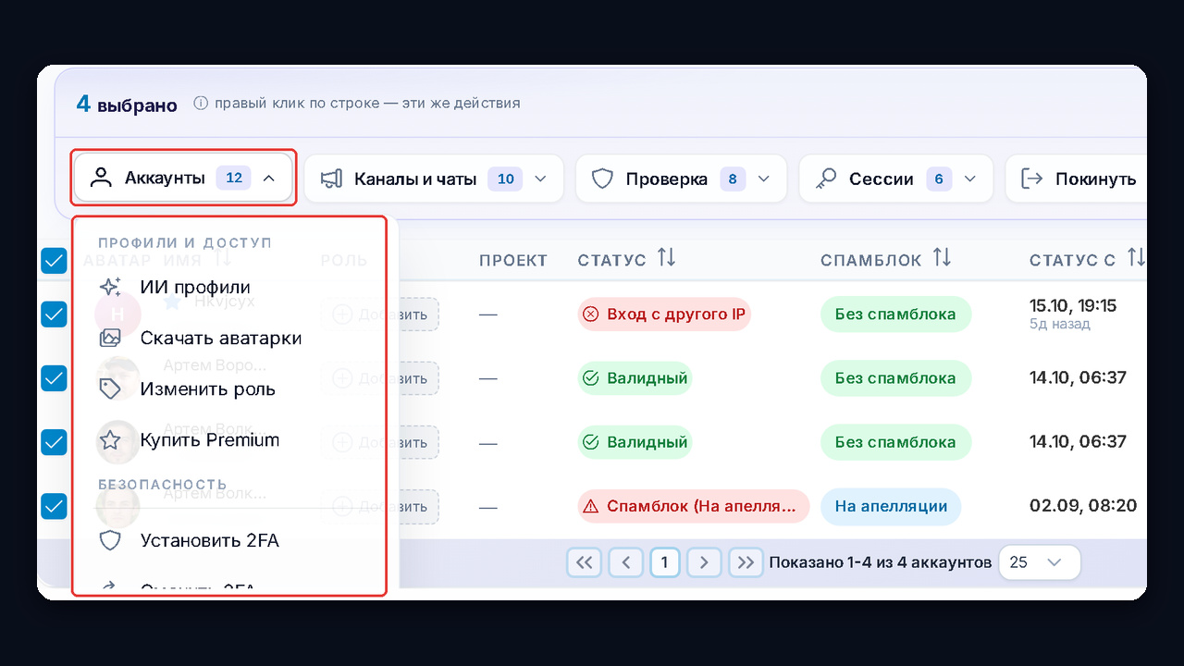Image resolution: width=1184 pixels, height=666 pixels.
Task: Click the Спамблок (На апелля... status badge
Action: tap(692, 506)
